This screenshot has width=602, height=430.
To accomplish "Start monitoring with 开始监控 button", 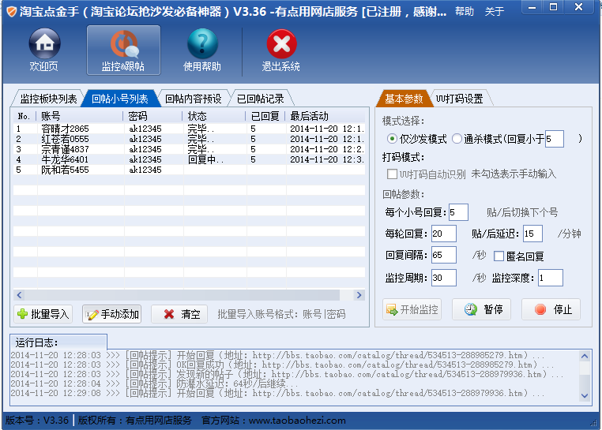I will point(412,309).
